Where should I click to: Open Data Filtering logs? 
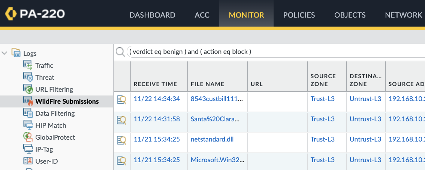[55, 113]
